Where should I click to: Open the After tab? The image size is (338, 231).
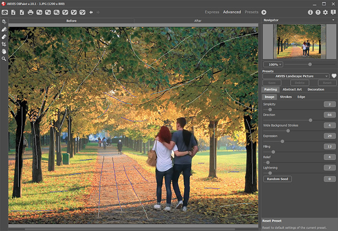[197, 21]
